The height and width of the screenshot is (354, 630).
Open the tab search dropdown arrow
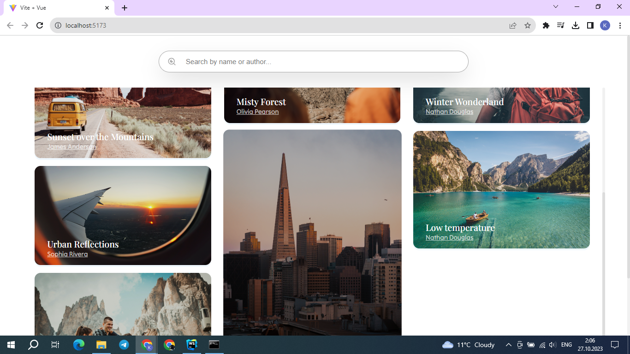pyautogui.click(x=555, y=6)
